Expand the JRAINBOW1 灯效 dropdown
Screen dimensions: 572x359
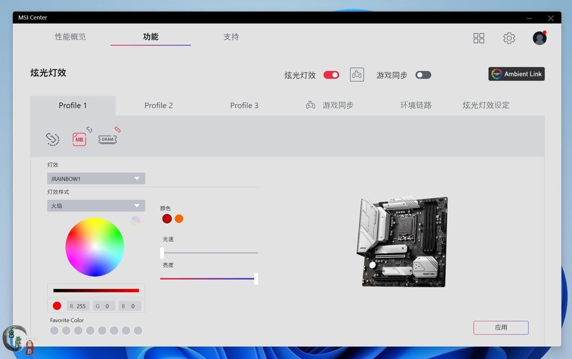96,179
